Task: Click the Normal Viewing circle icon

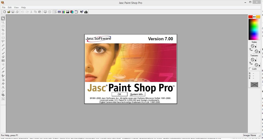Action: (49, 12)
